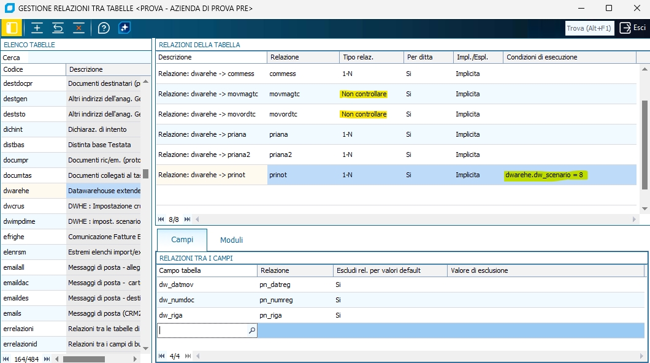The width and height of the screenshot is (650, 363).
Task: Click the blue sparkle assistant icon
Action: (x=124, y=28)
